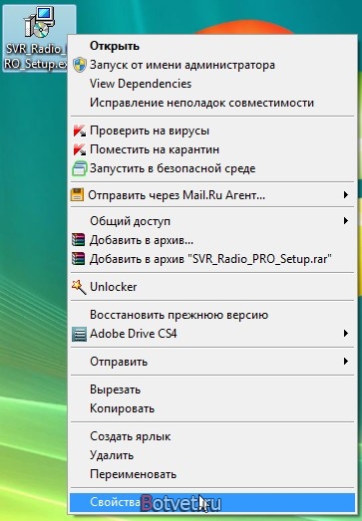Choose Поместить на карантин
The width and height of the screenshot is (362, 521).
click(212, 149)
